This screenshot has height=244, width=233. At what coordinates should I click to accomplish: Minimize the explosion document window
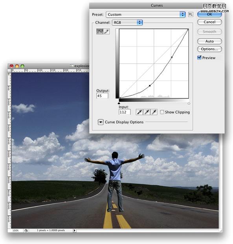[x=17, y=66]
